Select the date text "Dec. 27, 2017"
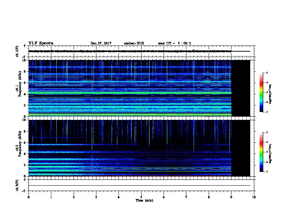286x221 pixels. 101,43
